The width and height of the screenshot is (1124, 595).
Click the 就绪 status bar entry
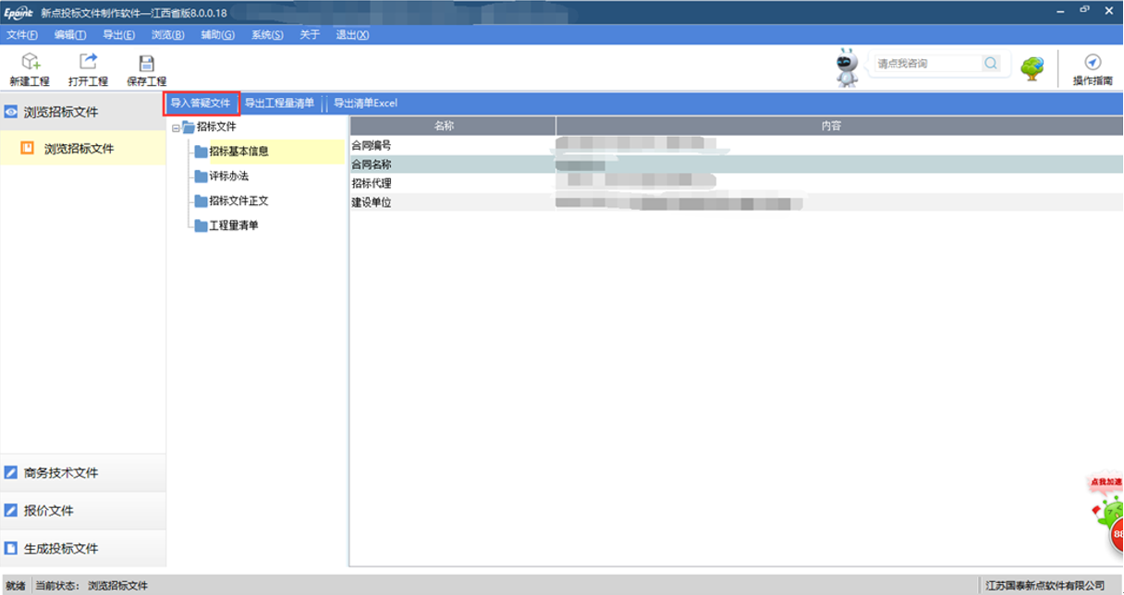16,586
